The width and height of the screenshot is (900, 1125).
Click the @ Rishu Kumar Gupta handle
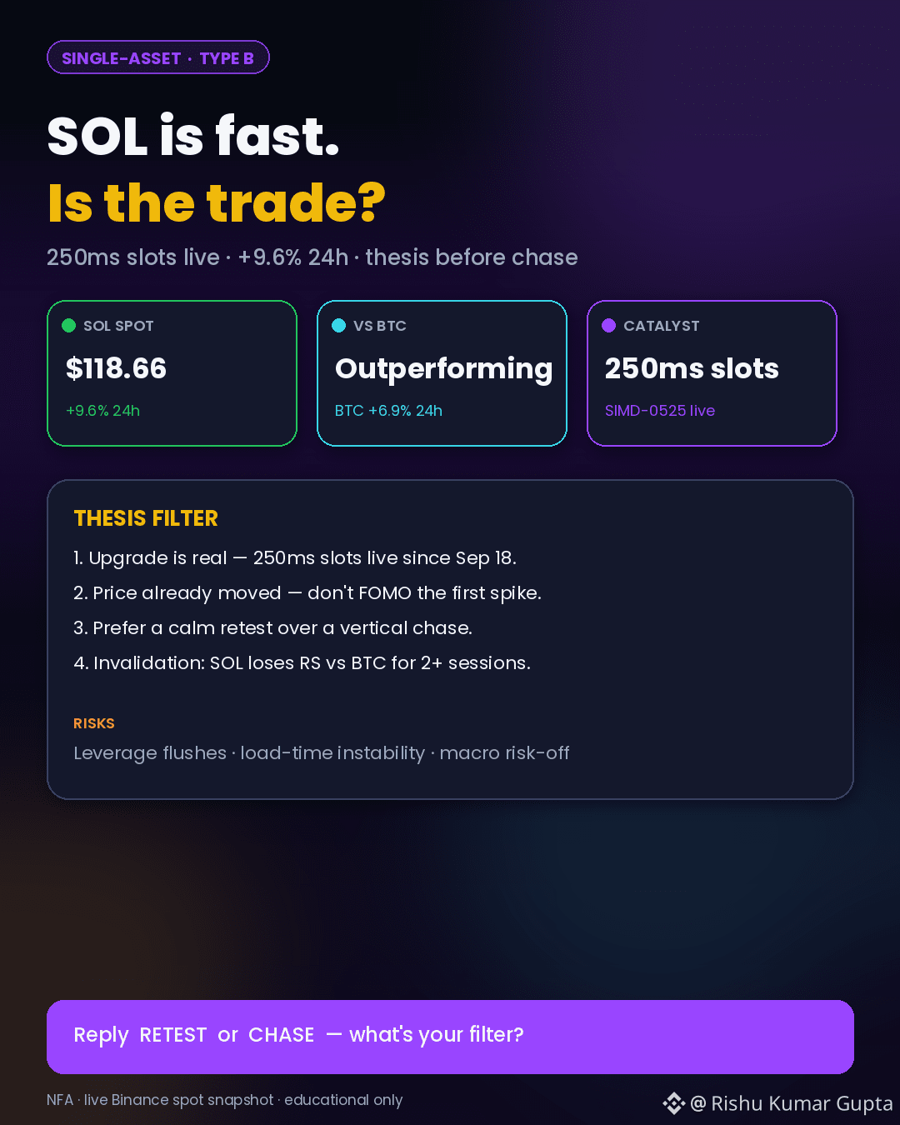(x=792, y=1103)
